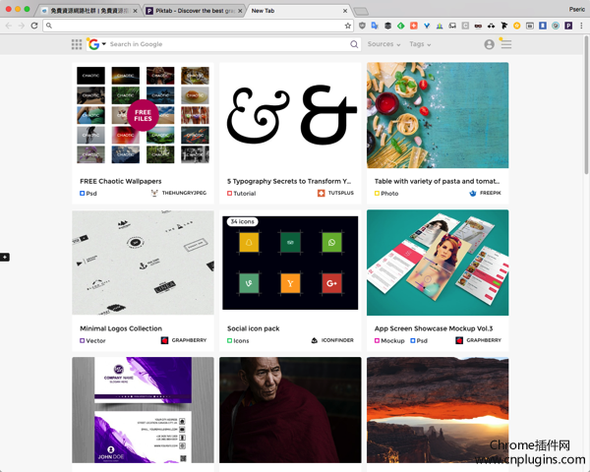The image size is (590, 472).
Task: Open the apps grid icon
Action: coord(77,44)
